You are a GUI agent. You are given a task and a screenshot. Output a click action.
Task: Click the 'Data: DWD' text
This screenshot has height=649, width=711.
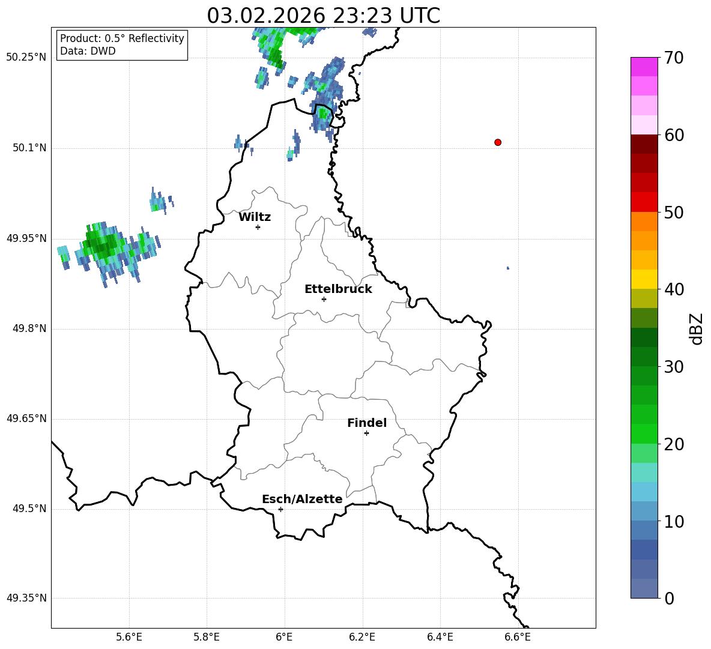tap(88, 51)
